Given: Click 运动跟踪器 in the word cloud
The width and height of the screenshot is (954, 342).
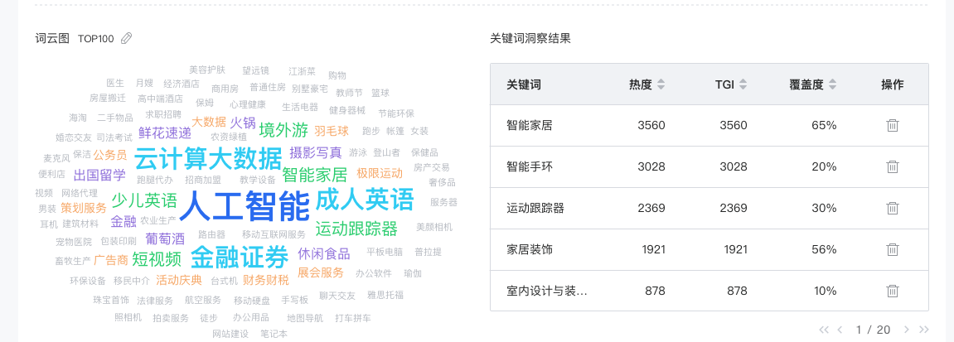Looking at the screenshot, I should (x=356, y=229).
